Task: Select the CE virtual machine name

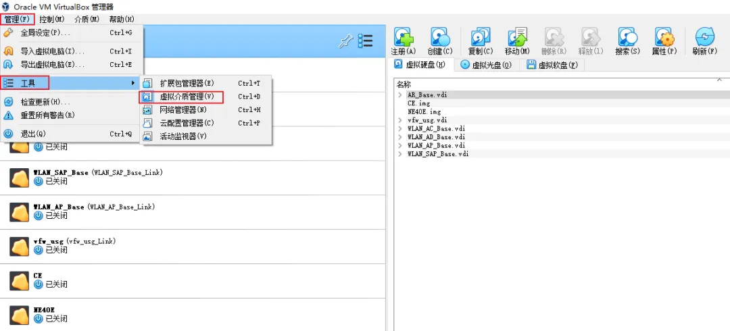Action: pos(38,276)
